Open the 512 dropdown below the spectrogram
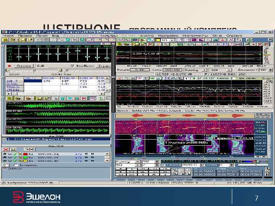 pyautogui.click(x=138, y=165)
